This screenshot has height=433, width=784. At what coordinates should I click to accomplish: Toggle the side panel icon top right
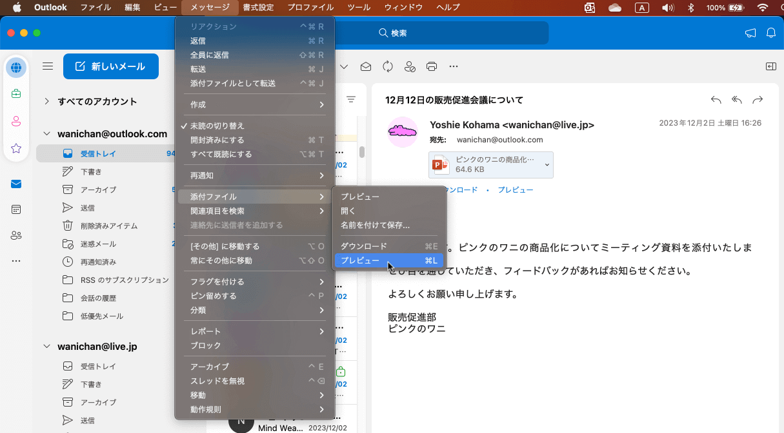click(x=770, y=66)
